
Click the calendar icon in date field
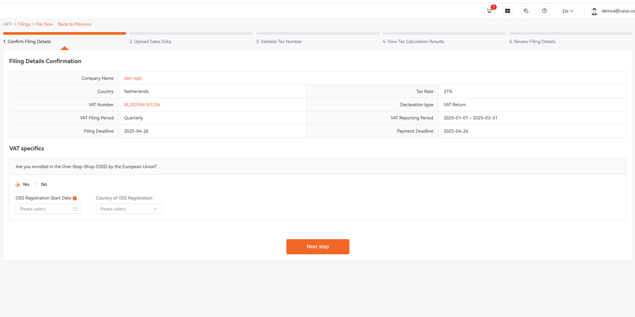point(76,209)
